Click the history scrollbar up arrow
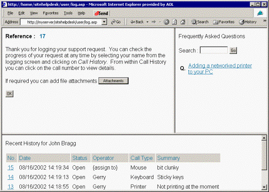The image size is (269, 192). tap(264, 138)
